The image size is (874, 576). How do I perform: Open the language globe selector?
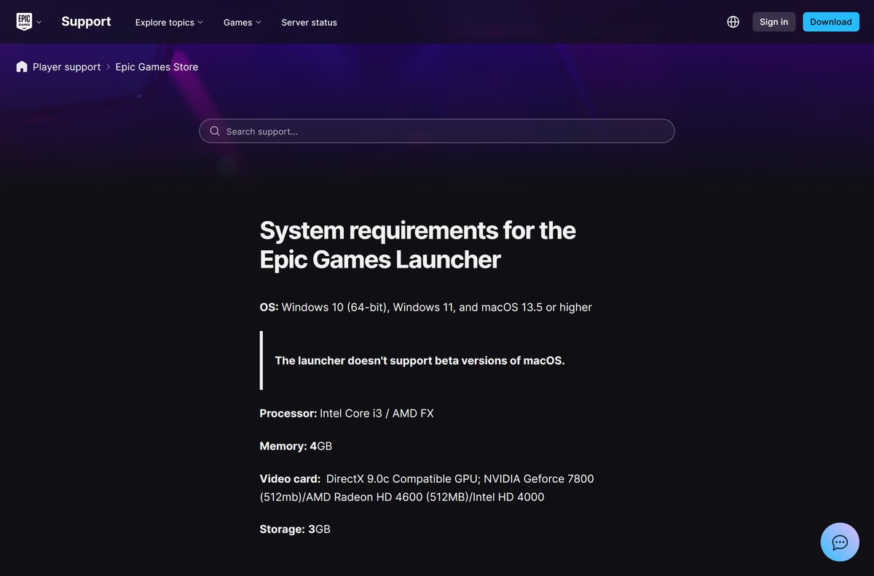[733, 22]
